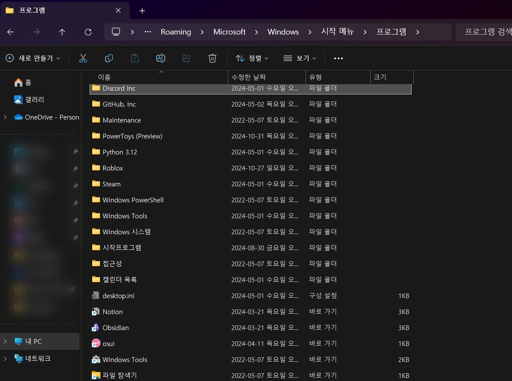Select the Python 3.12 folder
Viewport: 512px width, 381px height.
[x=250, y=152]
